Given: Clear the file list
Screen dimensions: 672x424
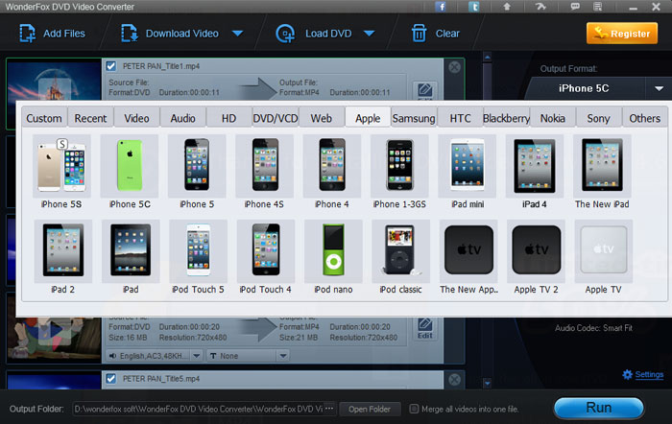Looking at the screenshot, I should [436, 34].
